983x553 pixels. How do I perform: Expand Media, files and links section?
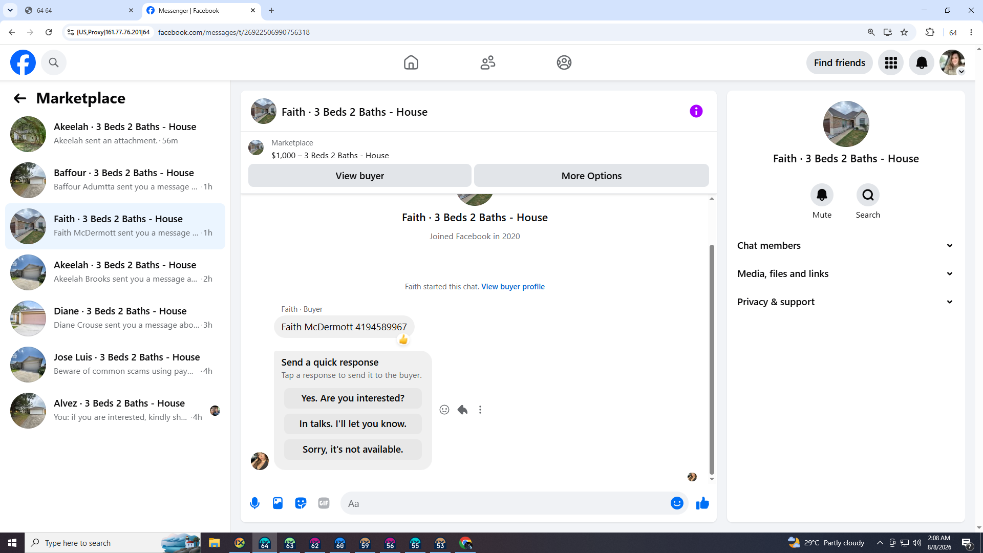coord(846,274)
